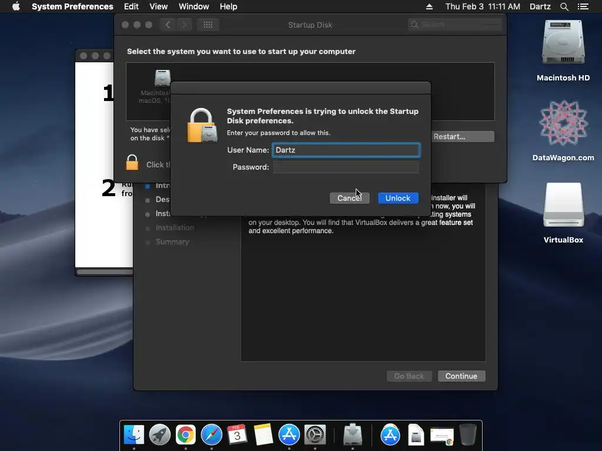
Task: Click the Restart... button in Startup Disk
Action: pos(462,136)
